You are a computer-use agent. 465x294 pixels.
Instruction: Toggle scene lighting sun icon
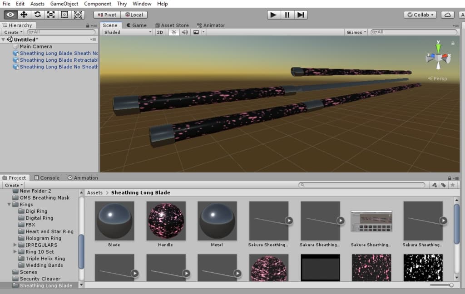[x=173, y=32]
